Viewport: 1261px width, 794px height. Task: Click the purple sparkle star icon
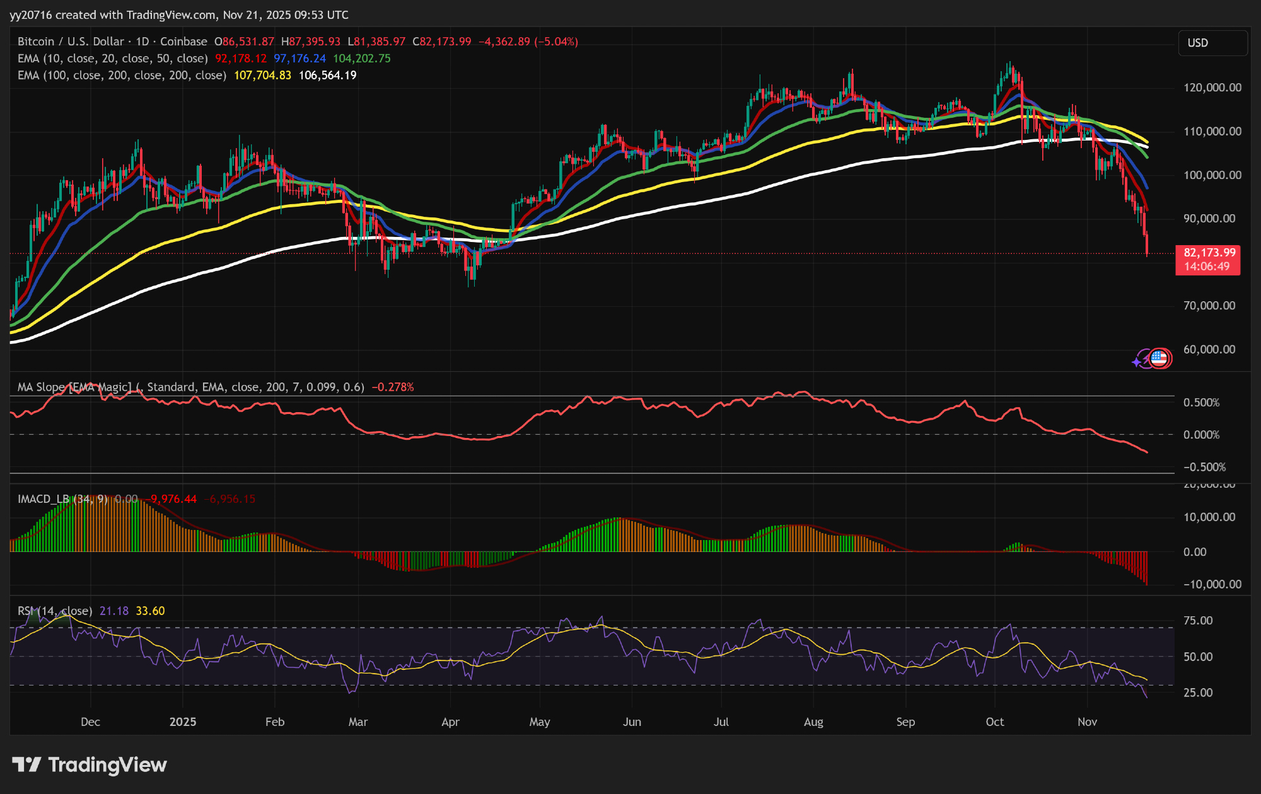tap(1136, 362)
